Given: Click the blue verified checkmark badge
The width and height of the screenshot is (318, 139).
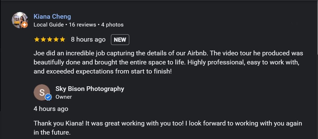Looking at the screenshot, I should (48, 98).
